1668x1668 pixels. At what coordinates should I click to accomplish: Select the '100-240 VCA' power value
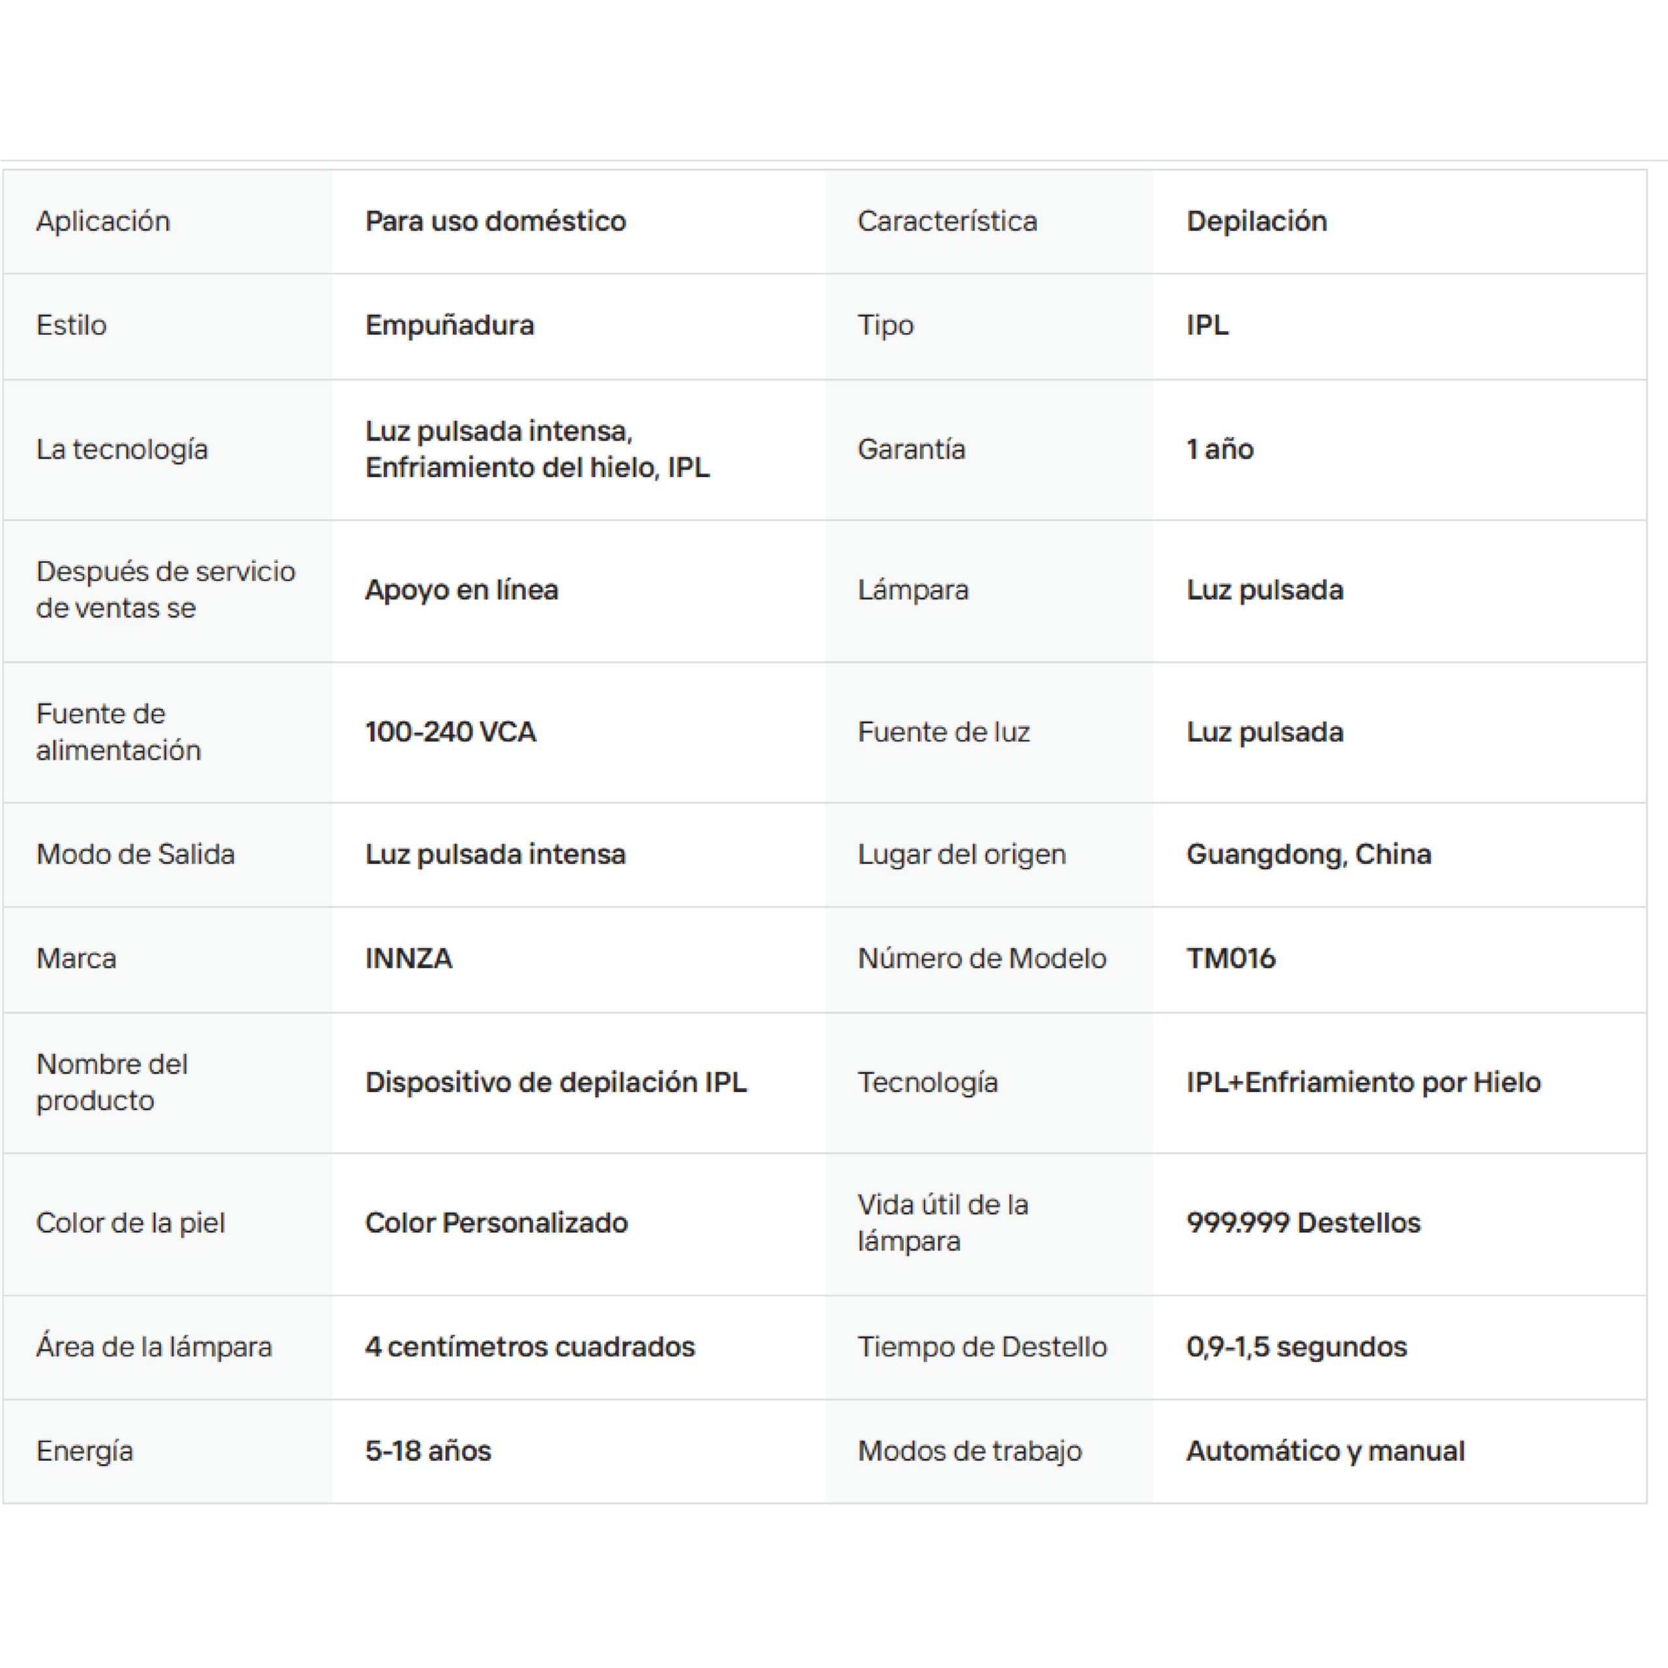pyautogui.click(x=450, y=732)
